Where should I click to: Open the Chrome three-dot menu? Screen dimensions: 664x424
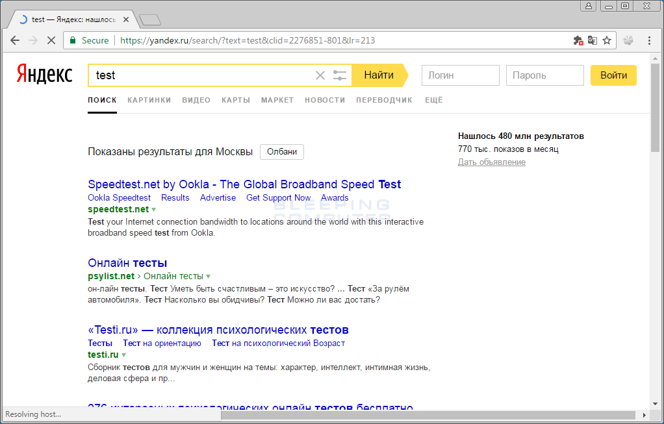point(649,40)
